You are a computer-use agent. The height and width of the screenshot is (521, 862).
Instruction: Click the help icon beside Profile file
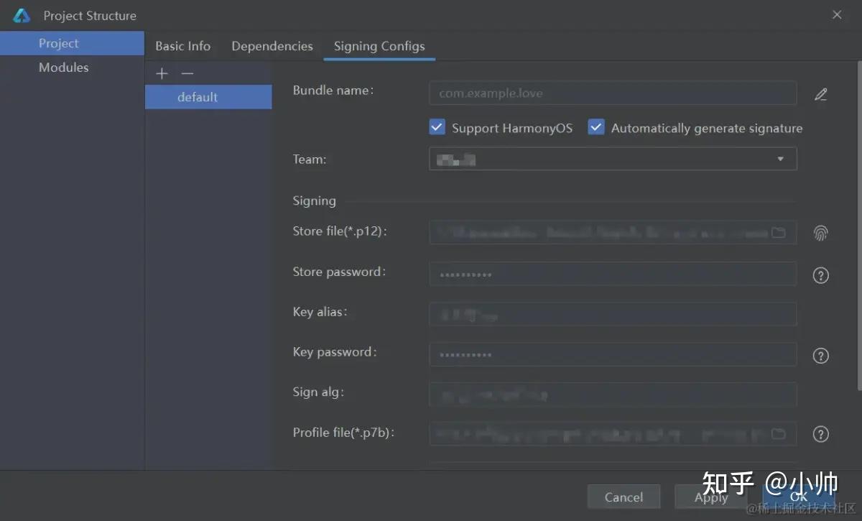point(821,434)
